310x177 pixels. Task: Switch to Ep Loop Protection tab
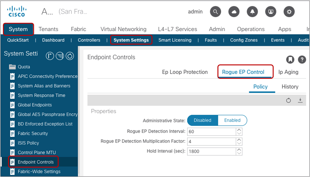185,72
